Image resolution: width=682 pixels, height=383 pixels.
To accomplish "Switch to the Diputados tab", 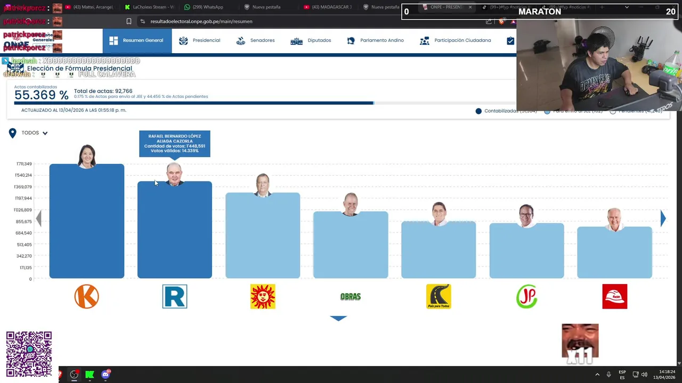I will coord(311,40).
